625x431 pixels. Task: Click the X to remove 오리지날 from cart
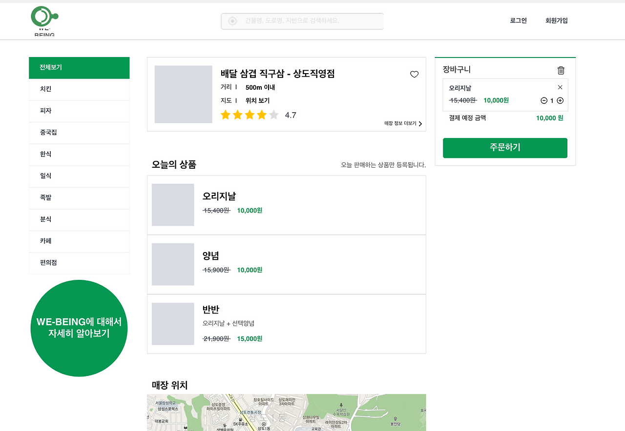[x=560, y=87]
